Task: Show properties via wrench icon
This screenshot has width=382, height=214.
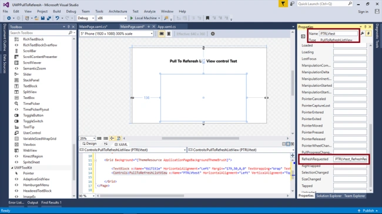Action: (362, 33)
